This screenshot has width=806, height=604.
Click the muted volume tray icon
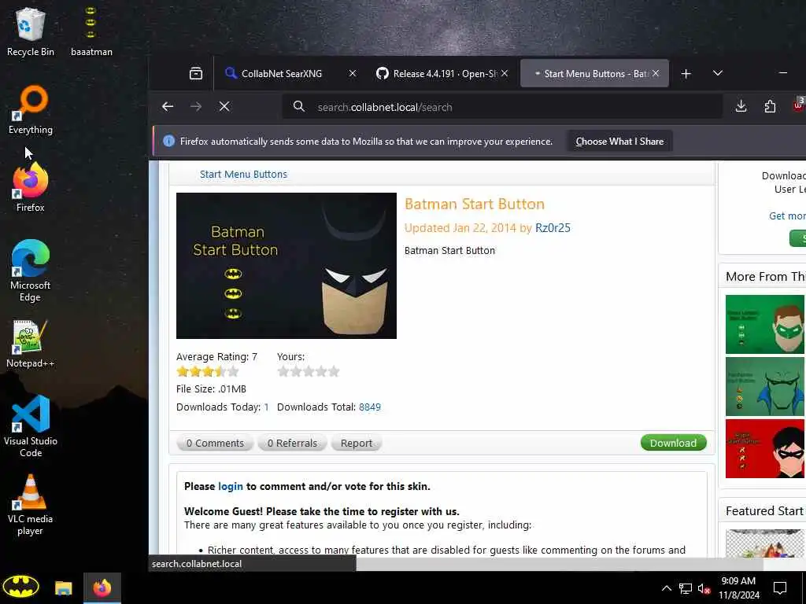coord(704,588)
